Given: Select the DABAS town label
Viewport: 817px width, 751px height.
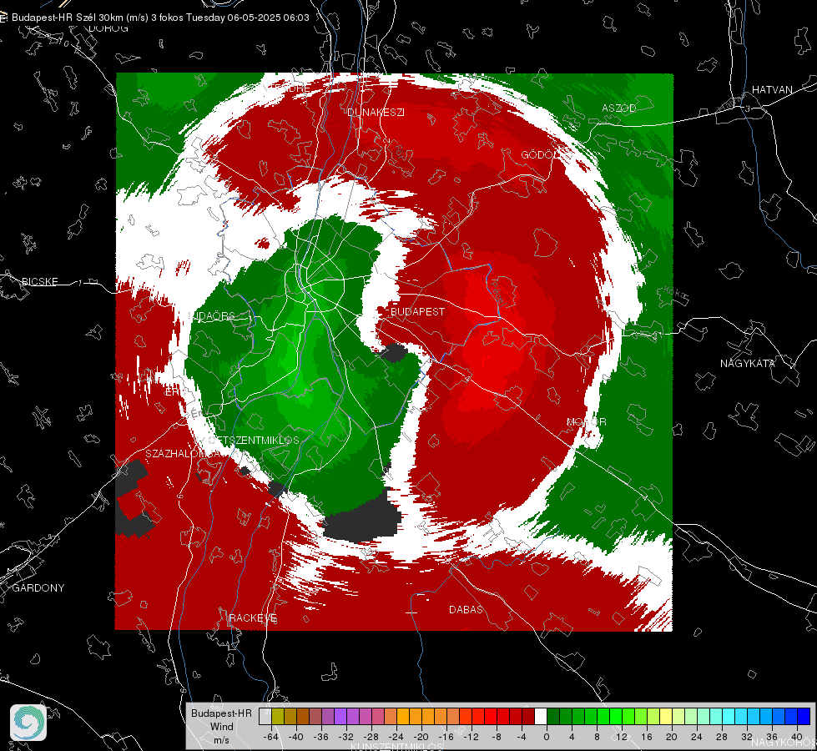Looking at the screenshot, I should [466, 610].
